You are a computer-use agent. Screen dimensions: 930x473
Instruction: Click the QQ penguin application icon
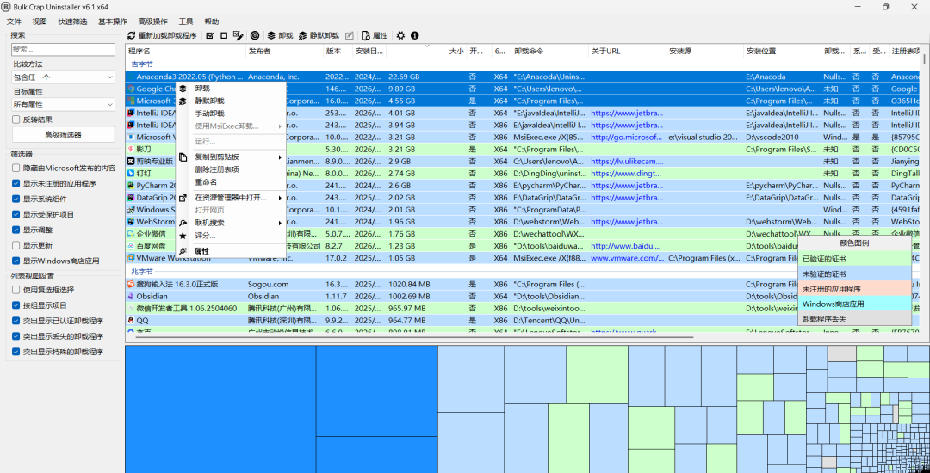131,320
